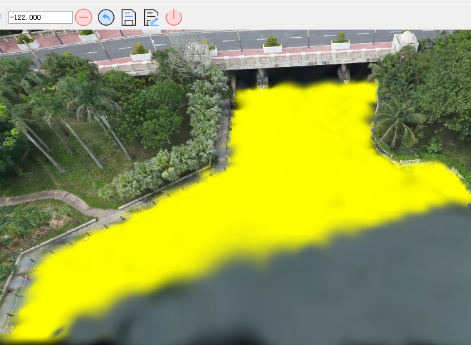Open save-as icon with blue pencil
Screen dimensions: 471x345
[x=151, y=17]
